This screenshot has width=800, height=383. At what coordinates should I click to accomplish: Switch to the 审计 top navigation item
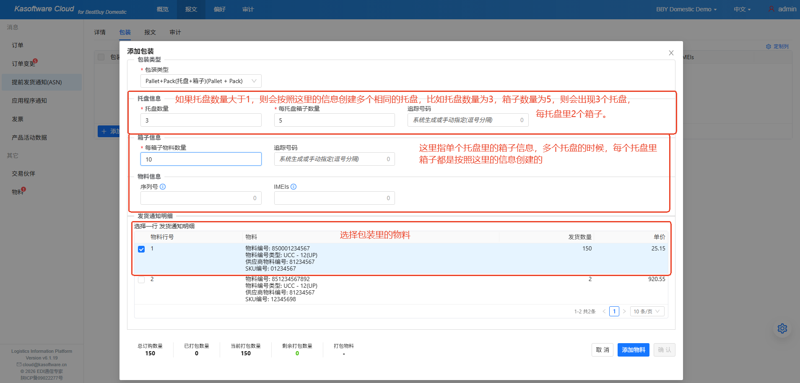248,9
